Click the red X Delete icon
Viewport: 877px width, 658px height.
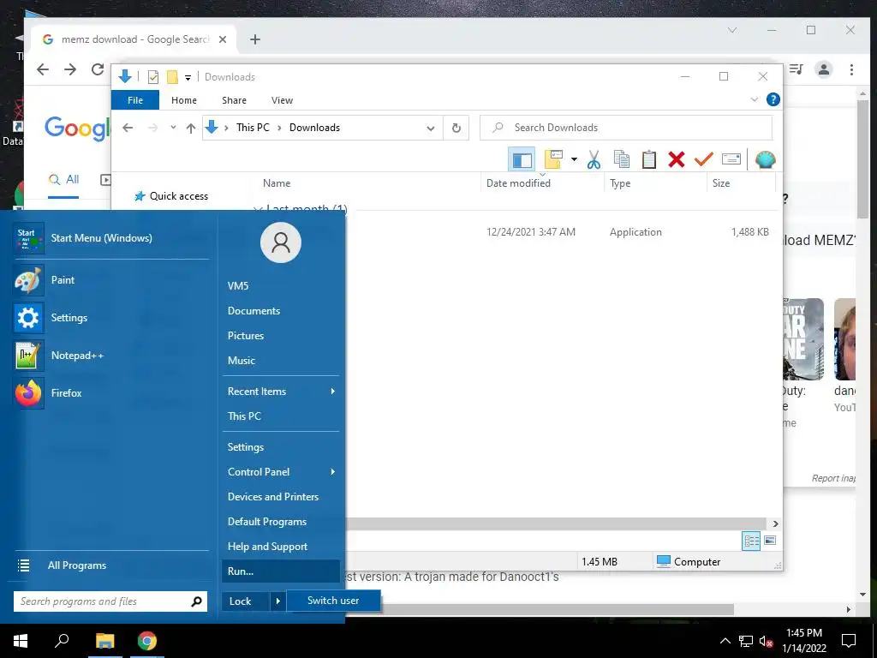pos(677,159)
